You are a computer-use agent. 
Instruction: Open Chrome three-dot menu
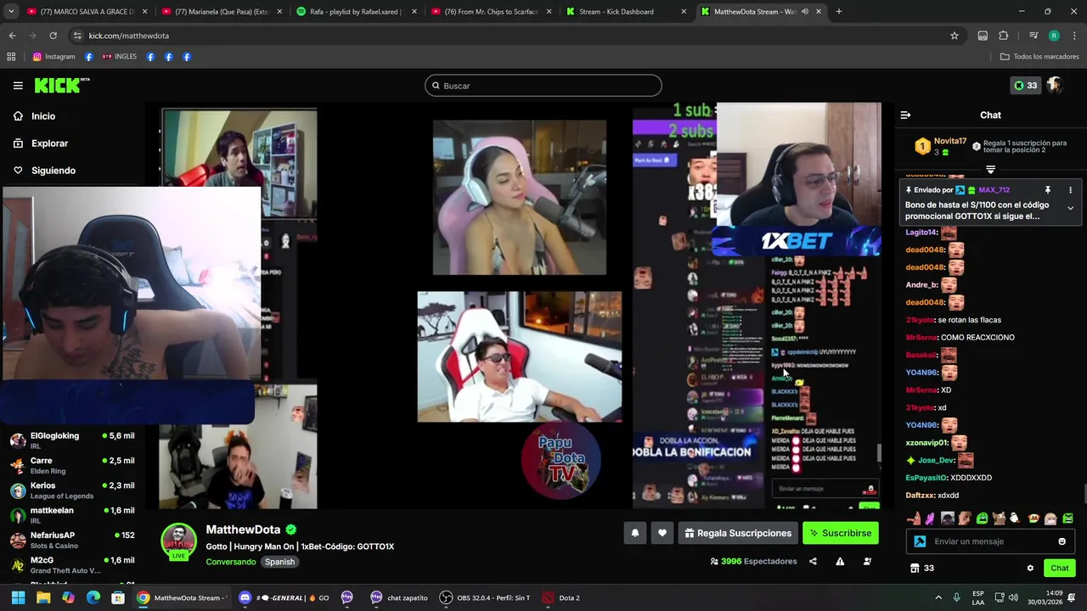[1074, 36]
